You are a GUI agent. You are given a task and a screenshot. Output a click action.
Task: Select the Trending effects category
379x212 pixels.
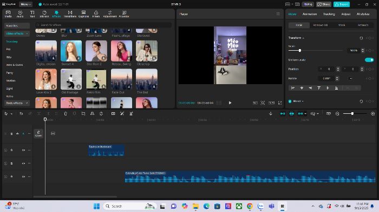coord(12,42)
